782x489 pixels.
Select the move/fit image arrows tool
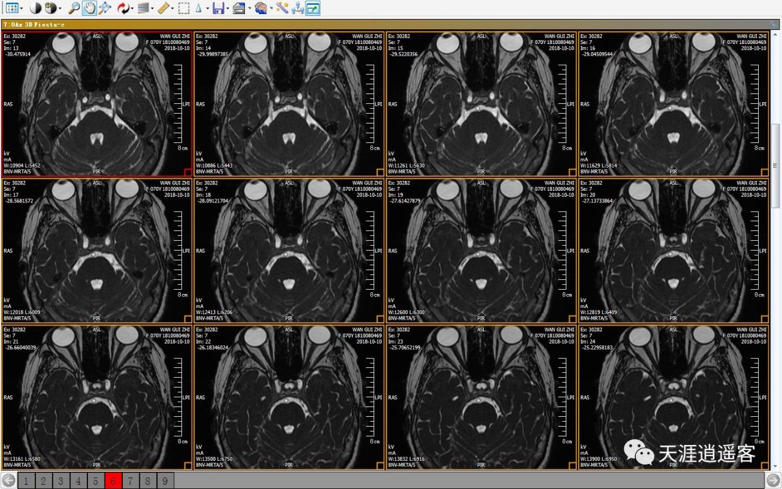click(x=104, y=8)
